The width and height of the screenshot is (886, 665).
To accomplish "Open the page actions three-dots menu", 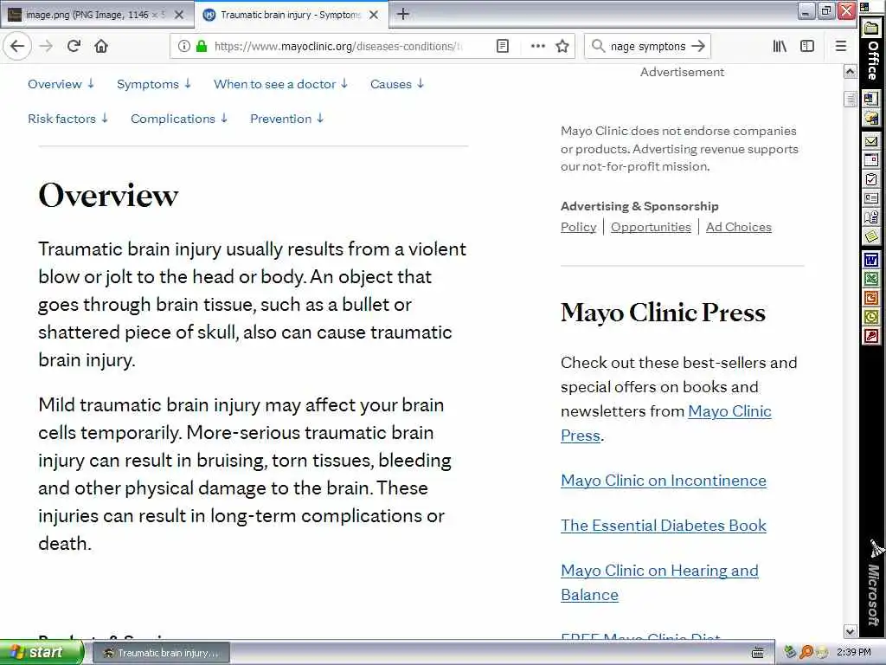I will [x=538, y=46].
